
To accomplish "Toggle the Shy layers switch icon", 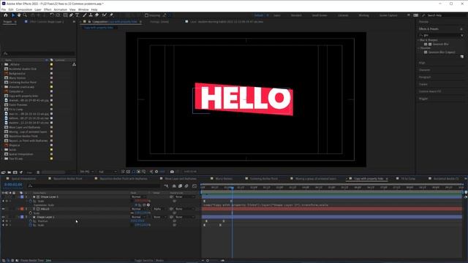I will (x=174, y=186).
